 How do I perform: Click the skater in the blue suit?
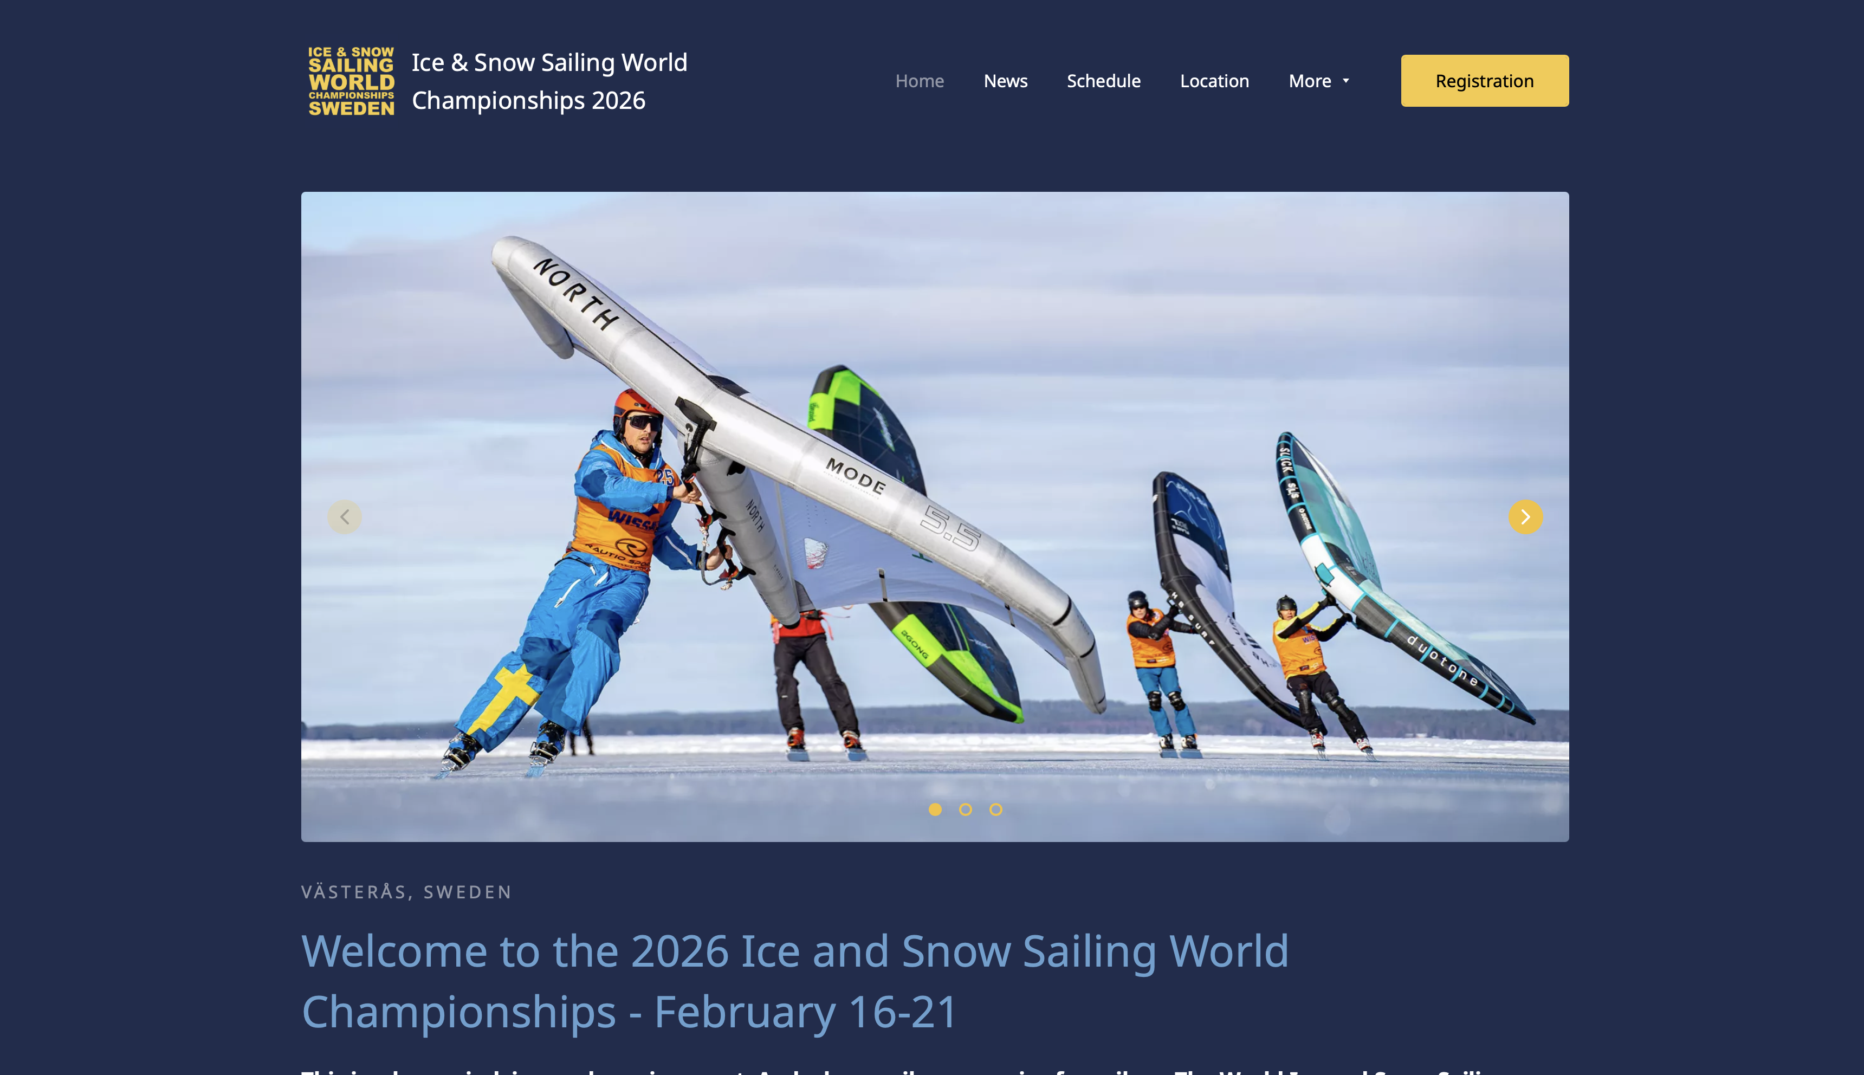583,583
